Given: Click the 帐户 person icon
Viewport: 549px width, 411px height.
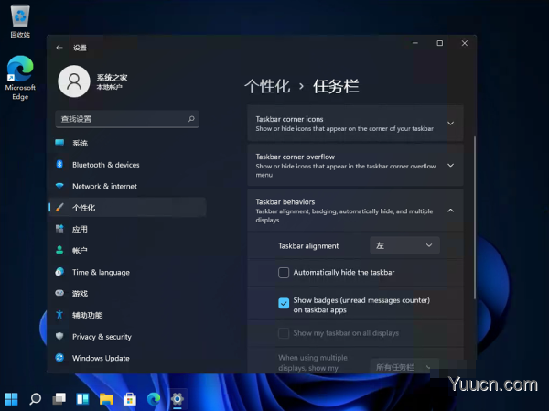Looking at the screenshot, I should (x=59, y=250).
